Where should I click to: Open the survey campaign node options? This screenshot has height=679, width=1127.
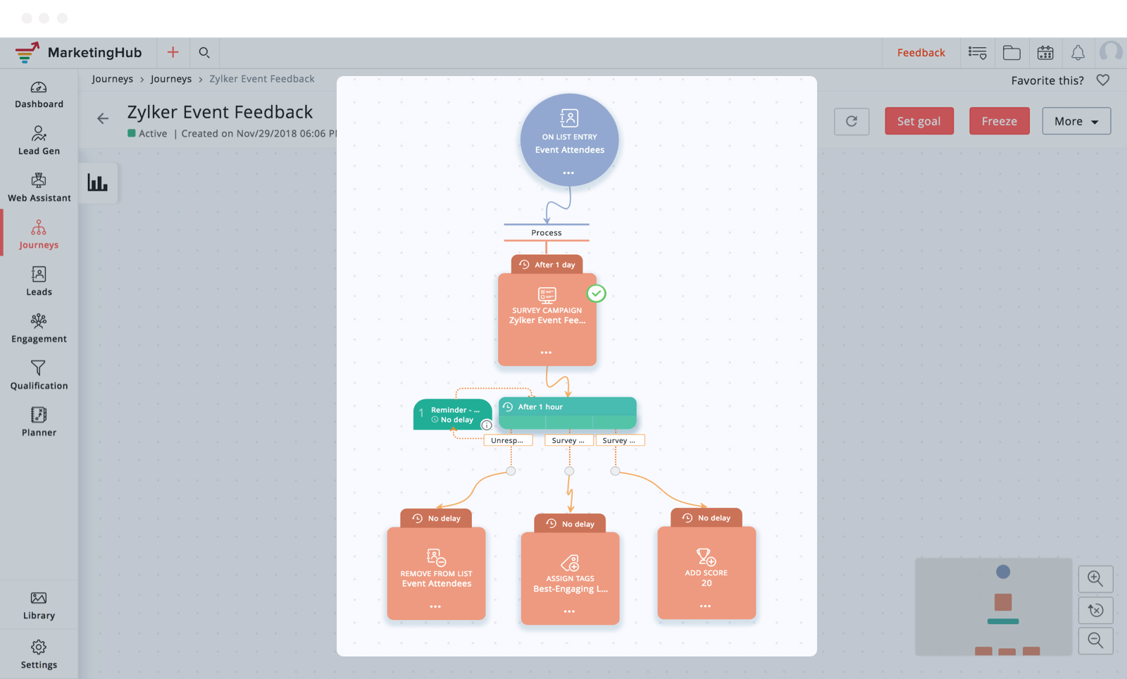[546, 352]
